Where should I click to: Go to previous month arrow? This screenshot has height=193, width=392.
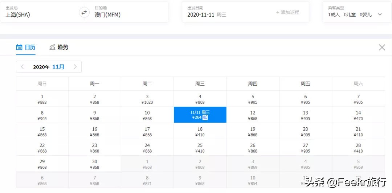click(22, 67)
